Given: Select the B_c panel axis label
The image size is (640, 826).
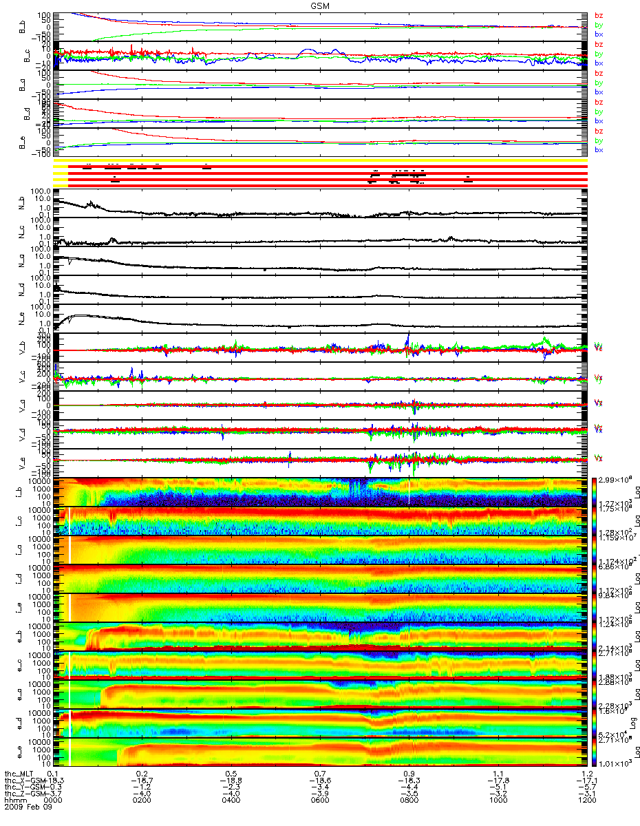Looking at the screenshot, I should 28,56.
